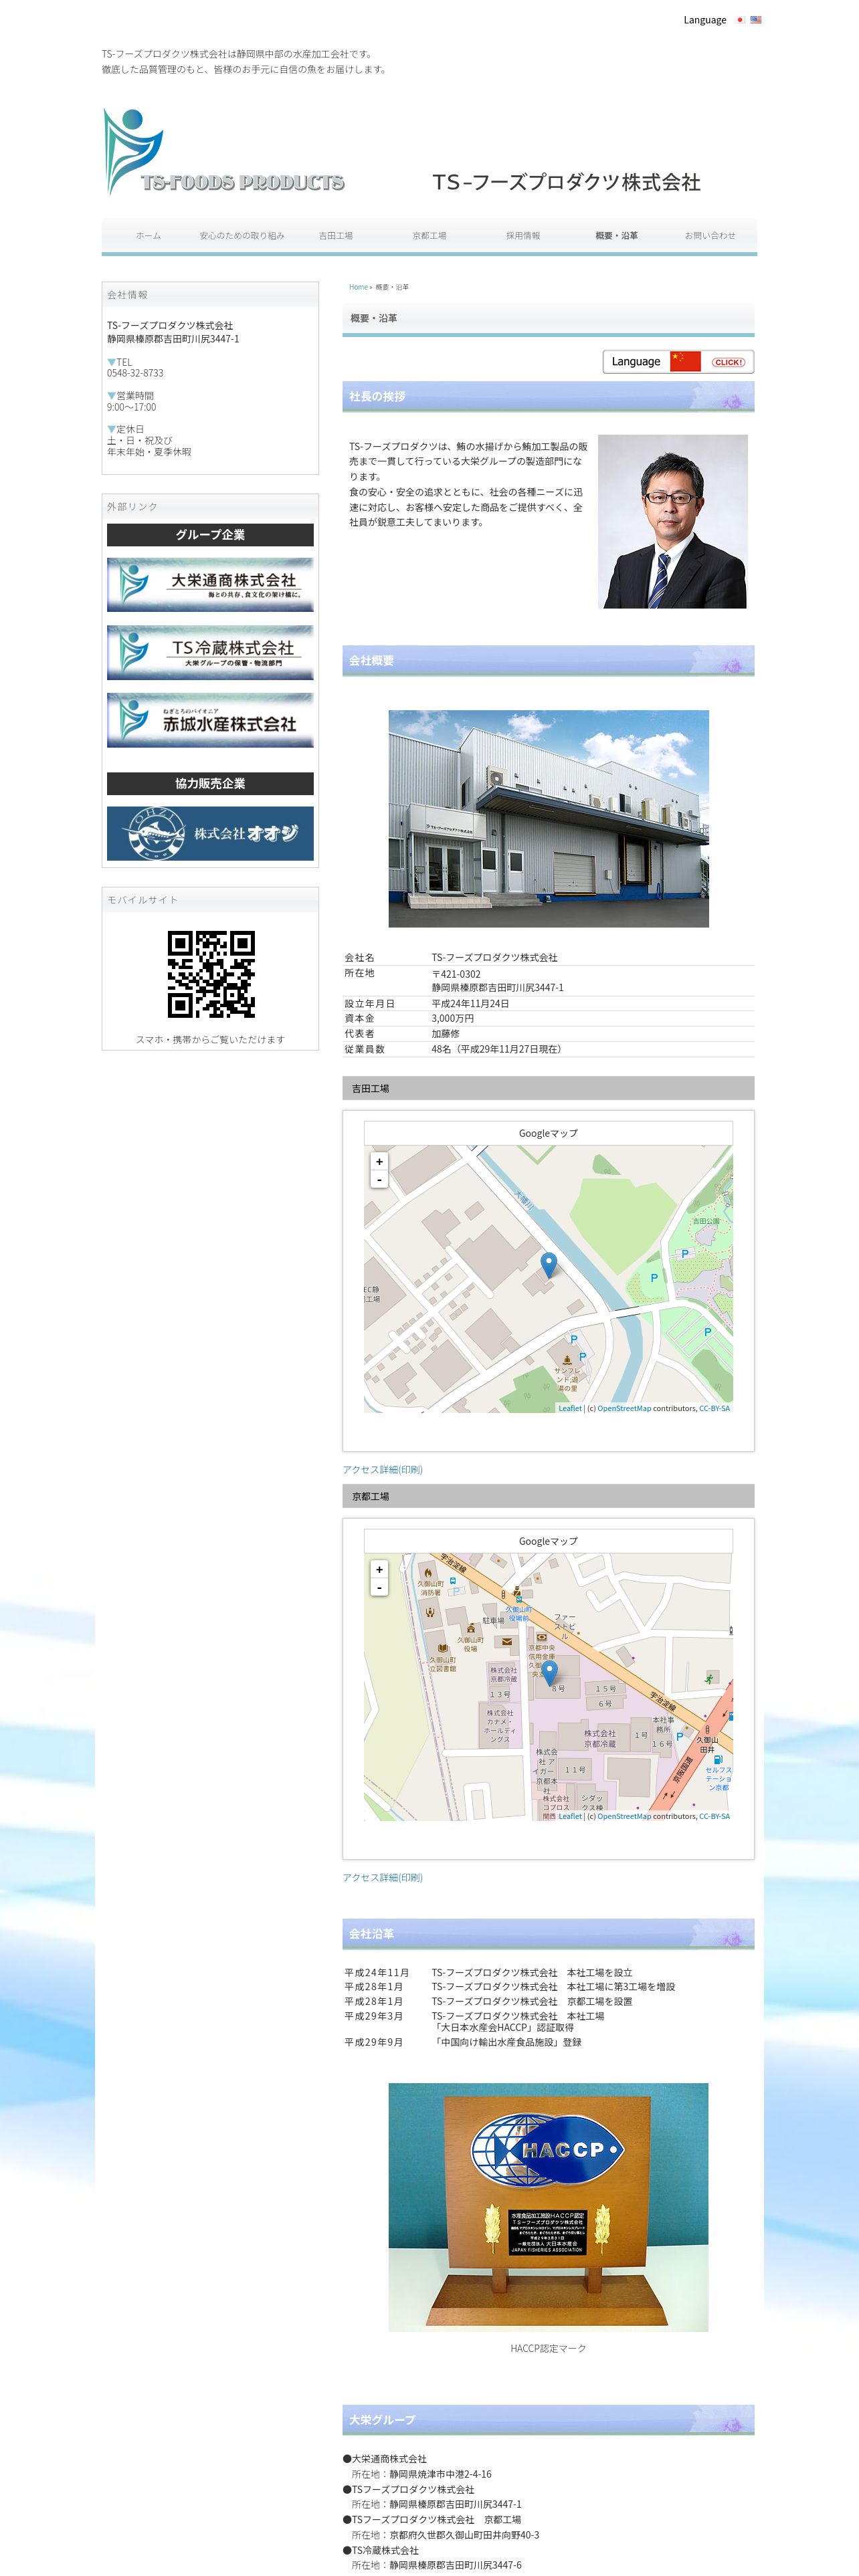Viewport: 859px width, 2576px height.
Task: Click the 京都工場 map section title bar
Action: coord(548,1496)
